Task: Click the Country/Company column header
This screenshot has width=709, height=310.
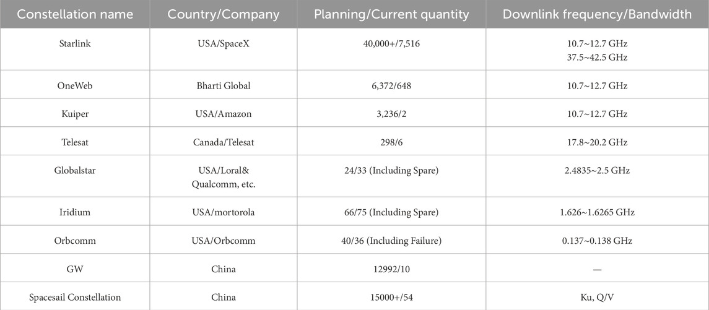Action: point(224,14)
